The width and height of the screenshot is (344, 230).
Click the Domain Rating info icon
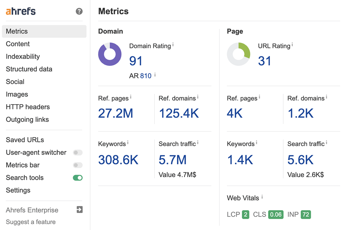click(173, 44)
